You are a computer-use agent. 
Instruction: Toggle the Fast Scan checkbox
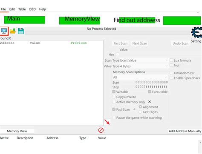pos(114,109)
